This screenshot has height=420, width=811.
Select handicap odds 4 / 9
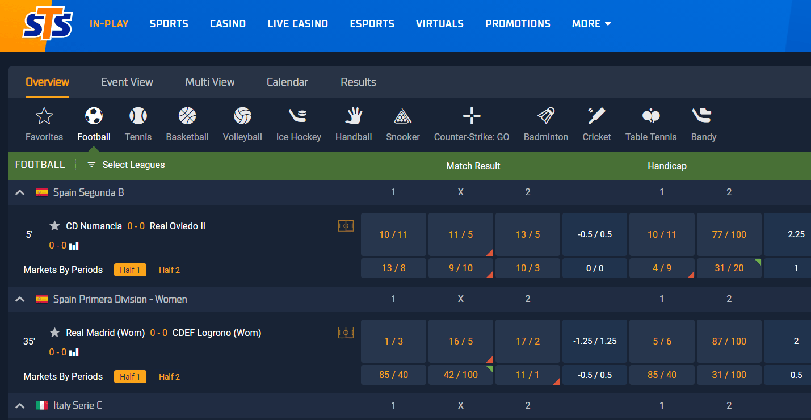pyautogui.click(x=662, y=268)
